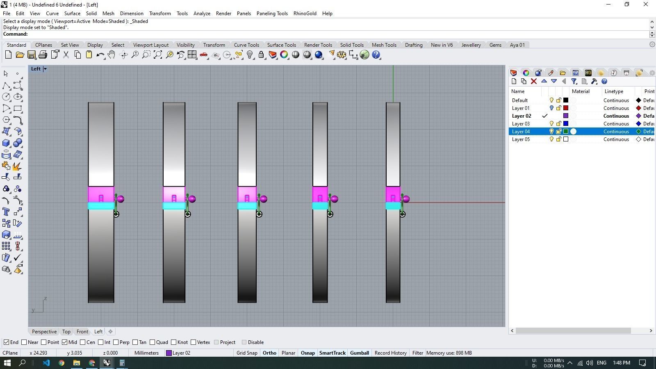Viewport: 656px width, 369px height.
Task: Change the green color swatch of Layer 04
Action: [566, 132]
